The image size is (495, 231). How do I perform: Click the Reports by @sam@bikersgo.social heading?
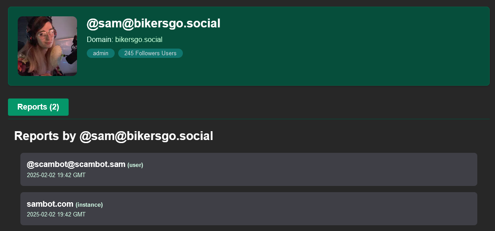tap(113, 136)
